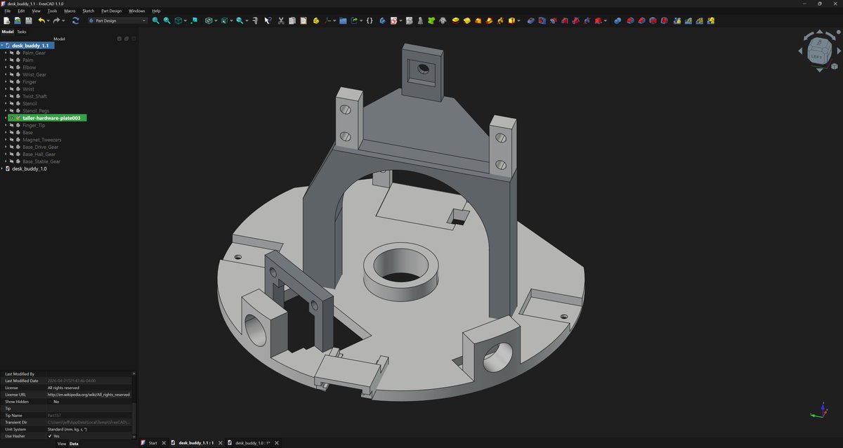This screenshot has width=843, height=448.
Task: Expand the Base_Drive_Gear tree item
Action: 6,147
